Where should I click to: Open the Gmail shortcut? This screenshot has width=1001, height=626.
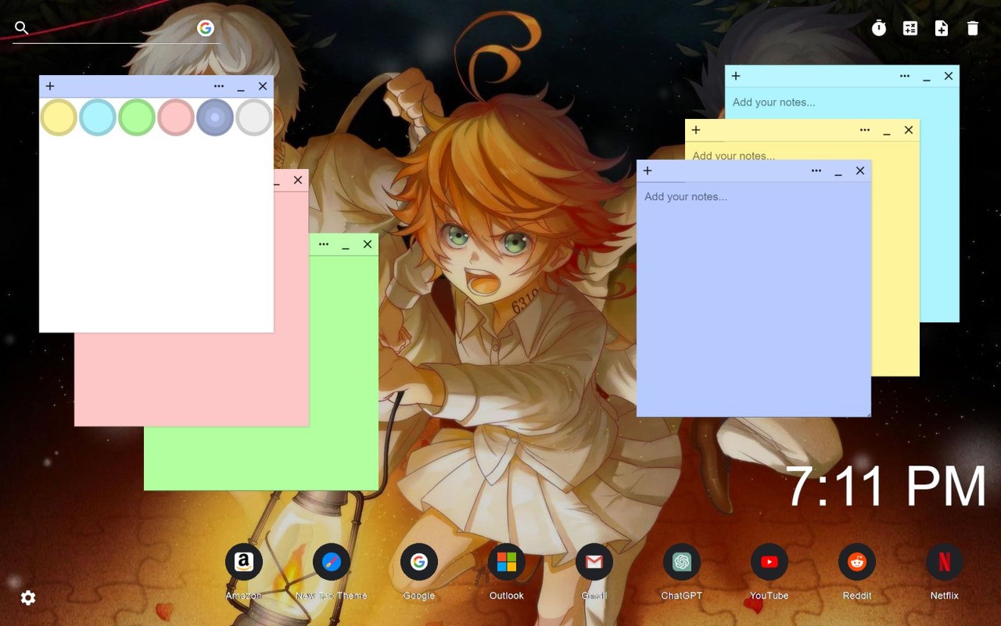click(x=594, y=562)
